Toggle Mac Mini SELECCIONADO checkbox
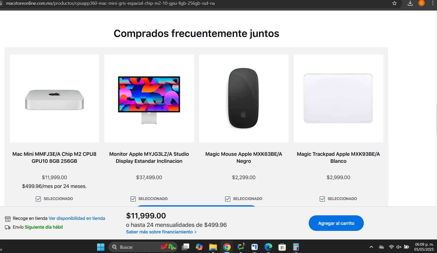Screen dimensions: 437x253 click(x=38, y=199)
